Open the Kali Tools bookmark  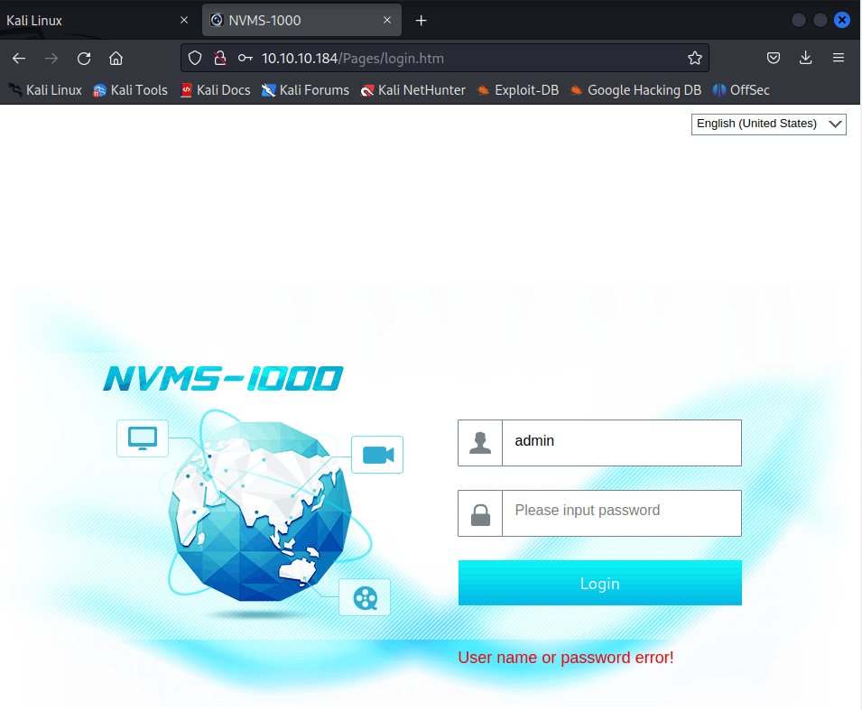(130, 90)
